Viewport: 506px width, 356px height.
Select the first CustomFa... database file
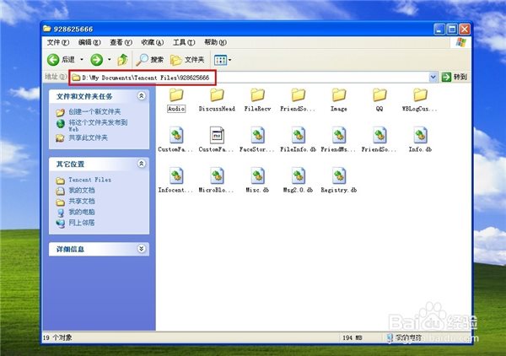(176, 140)
